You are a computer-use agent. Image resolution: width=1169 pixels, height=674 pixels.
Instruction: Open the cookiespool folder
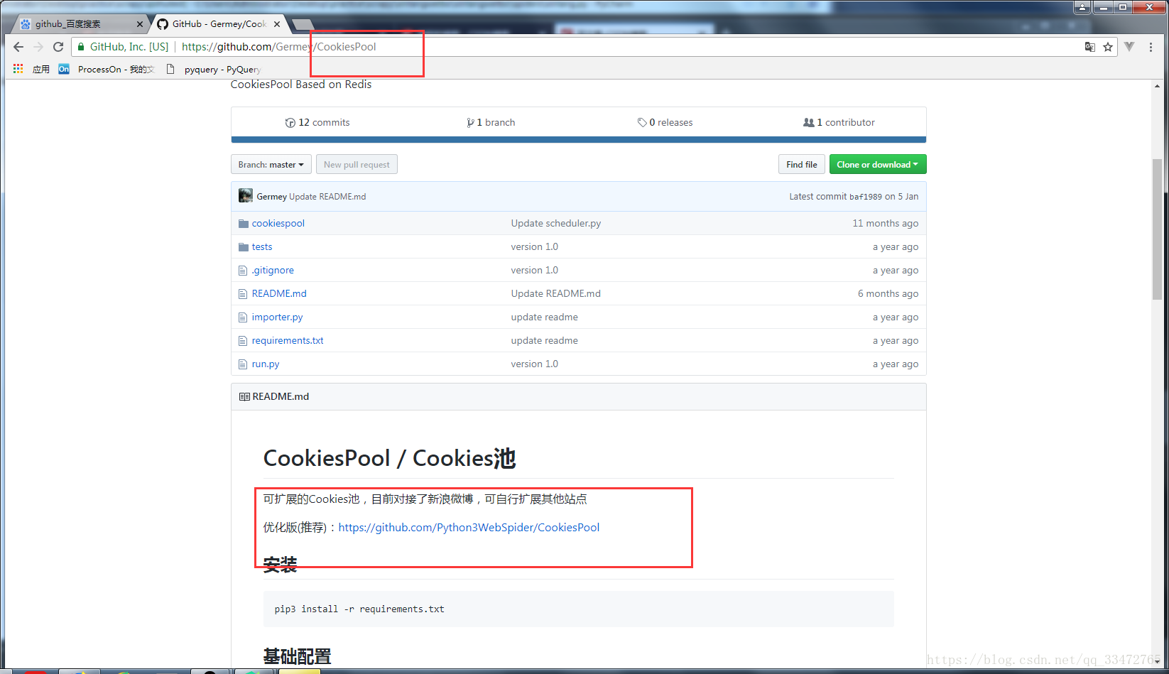coord(278,223)
